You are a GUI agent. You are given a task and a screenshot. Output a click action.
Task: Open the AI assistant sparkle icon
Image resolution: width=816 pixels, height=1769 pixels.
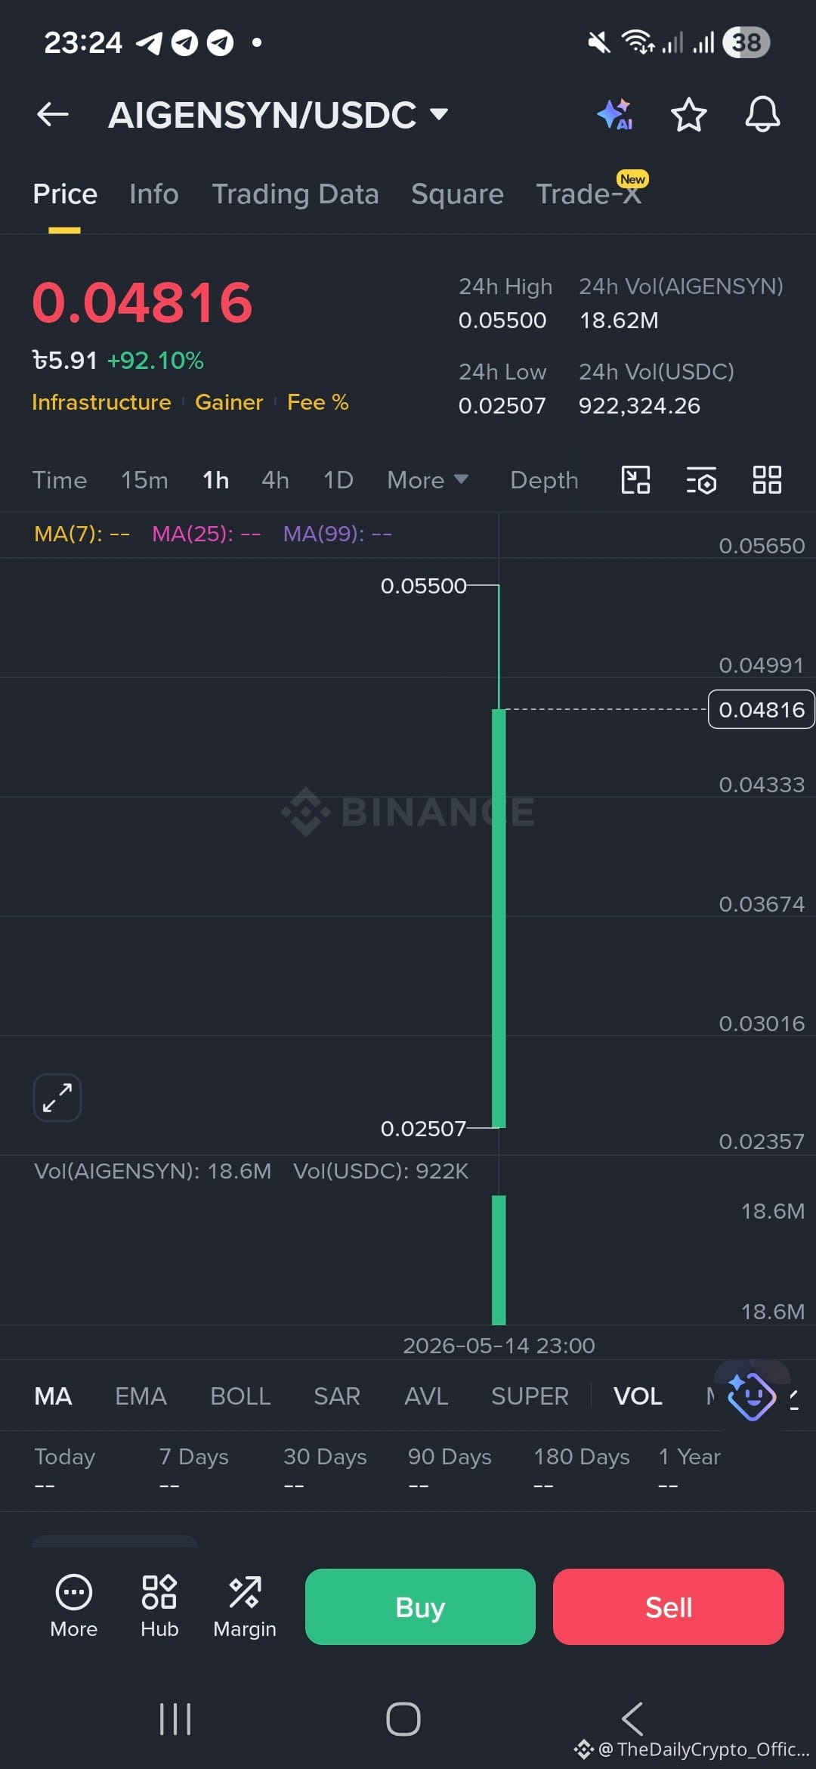615,115
